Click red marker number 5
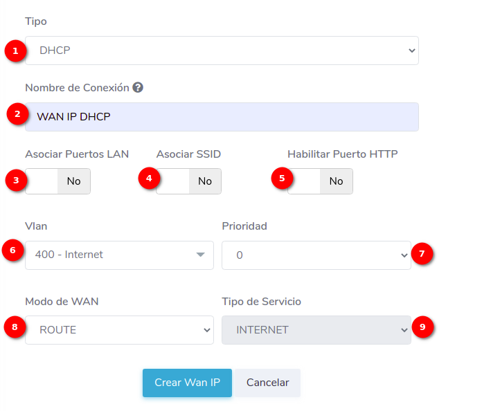Screen dimensions: 491x411 pyautogui.click(x=281, y=179)
